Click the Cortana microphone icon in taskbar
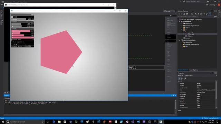Screen dimensions: 221x124 [43, 122]
